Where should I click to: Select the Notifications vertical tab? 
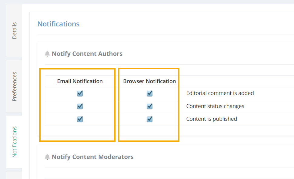[14, 142]
